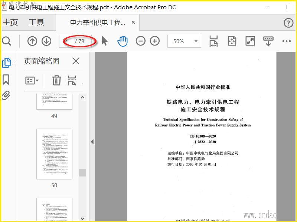Zoom out with the minus button

141,41
